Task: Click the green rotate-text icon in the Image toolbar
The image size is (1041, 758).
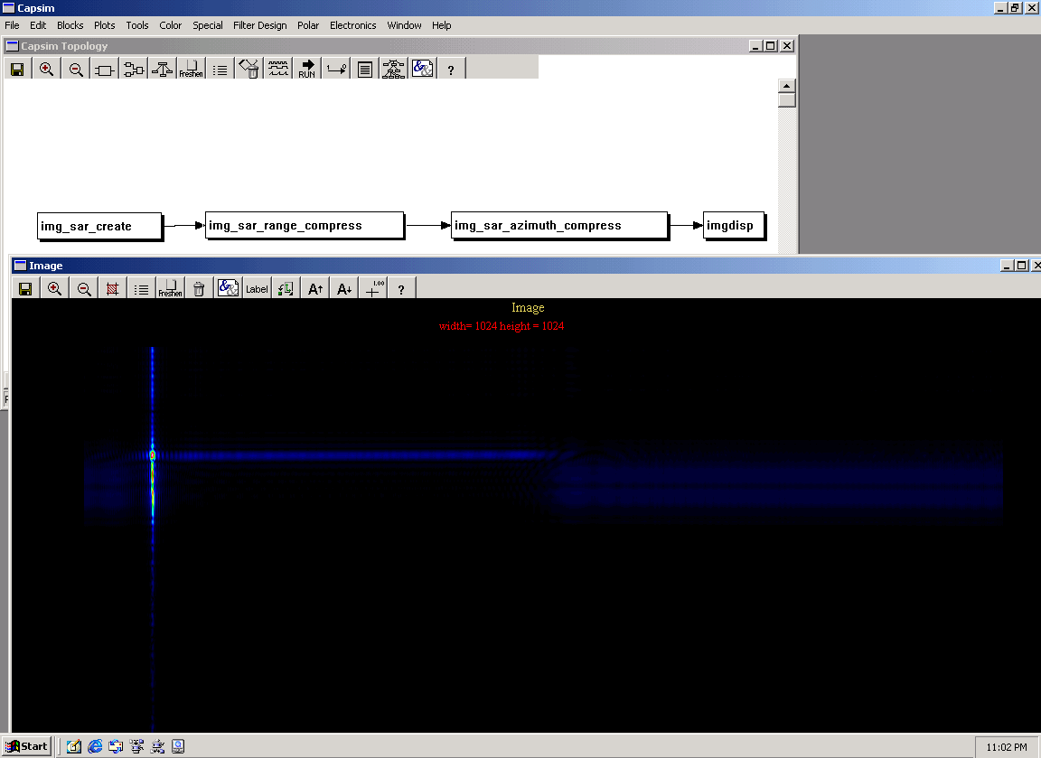Action: pyautogui.click(x=286, y=289)
